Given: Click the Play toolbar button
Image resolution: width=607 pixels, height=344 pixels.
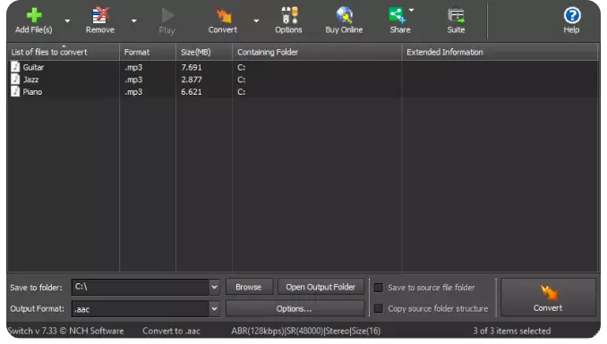Looking at the screenshot, I should (167, 21).
